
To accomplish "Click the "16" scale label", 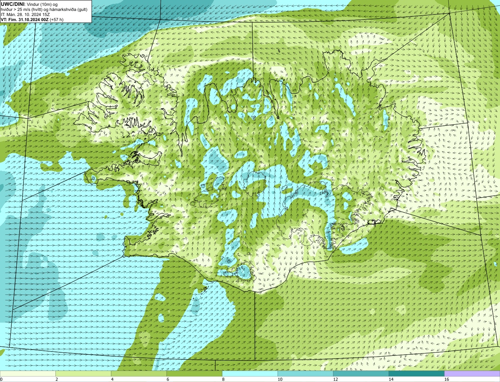I will pos(446,379).
